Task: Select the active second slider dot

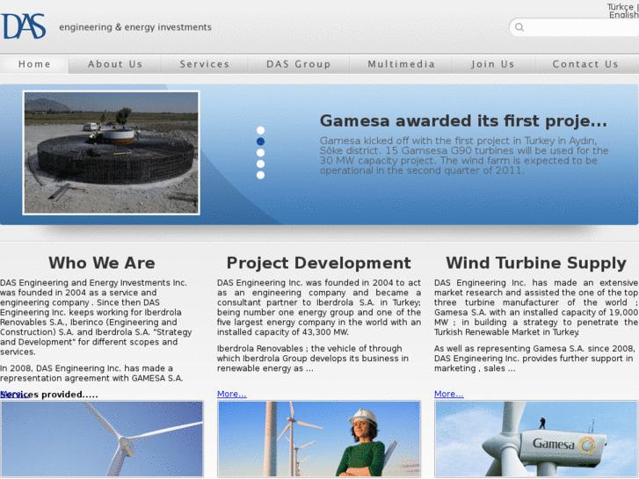Action: click(x=260, y=142)
